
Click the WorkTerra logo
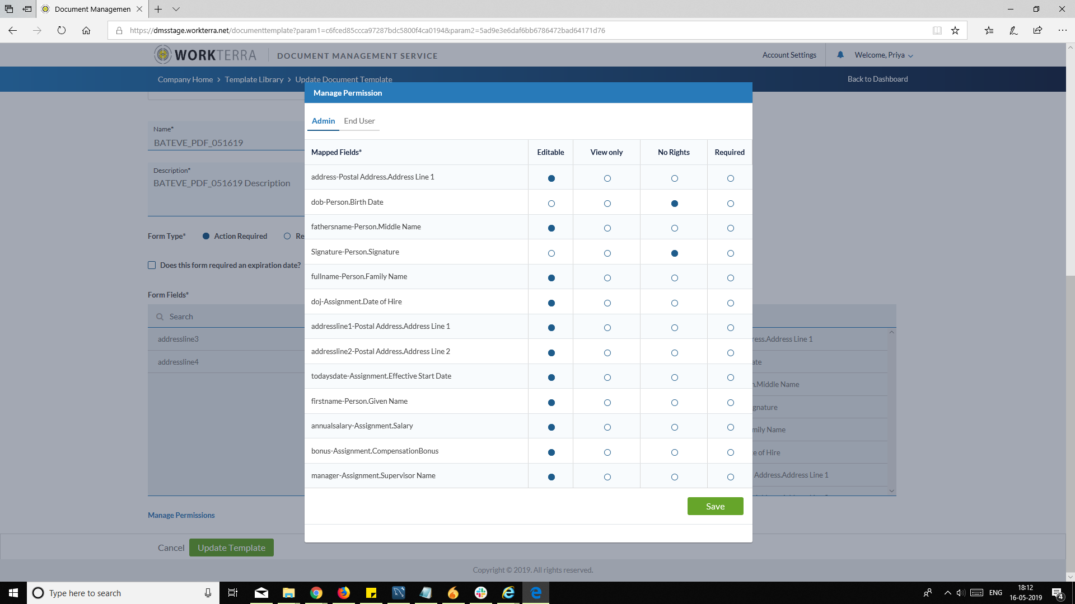[x=205, y=55]
